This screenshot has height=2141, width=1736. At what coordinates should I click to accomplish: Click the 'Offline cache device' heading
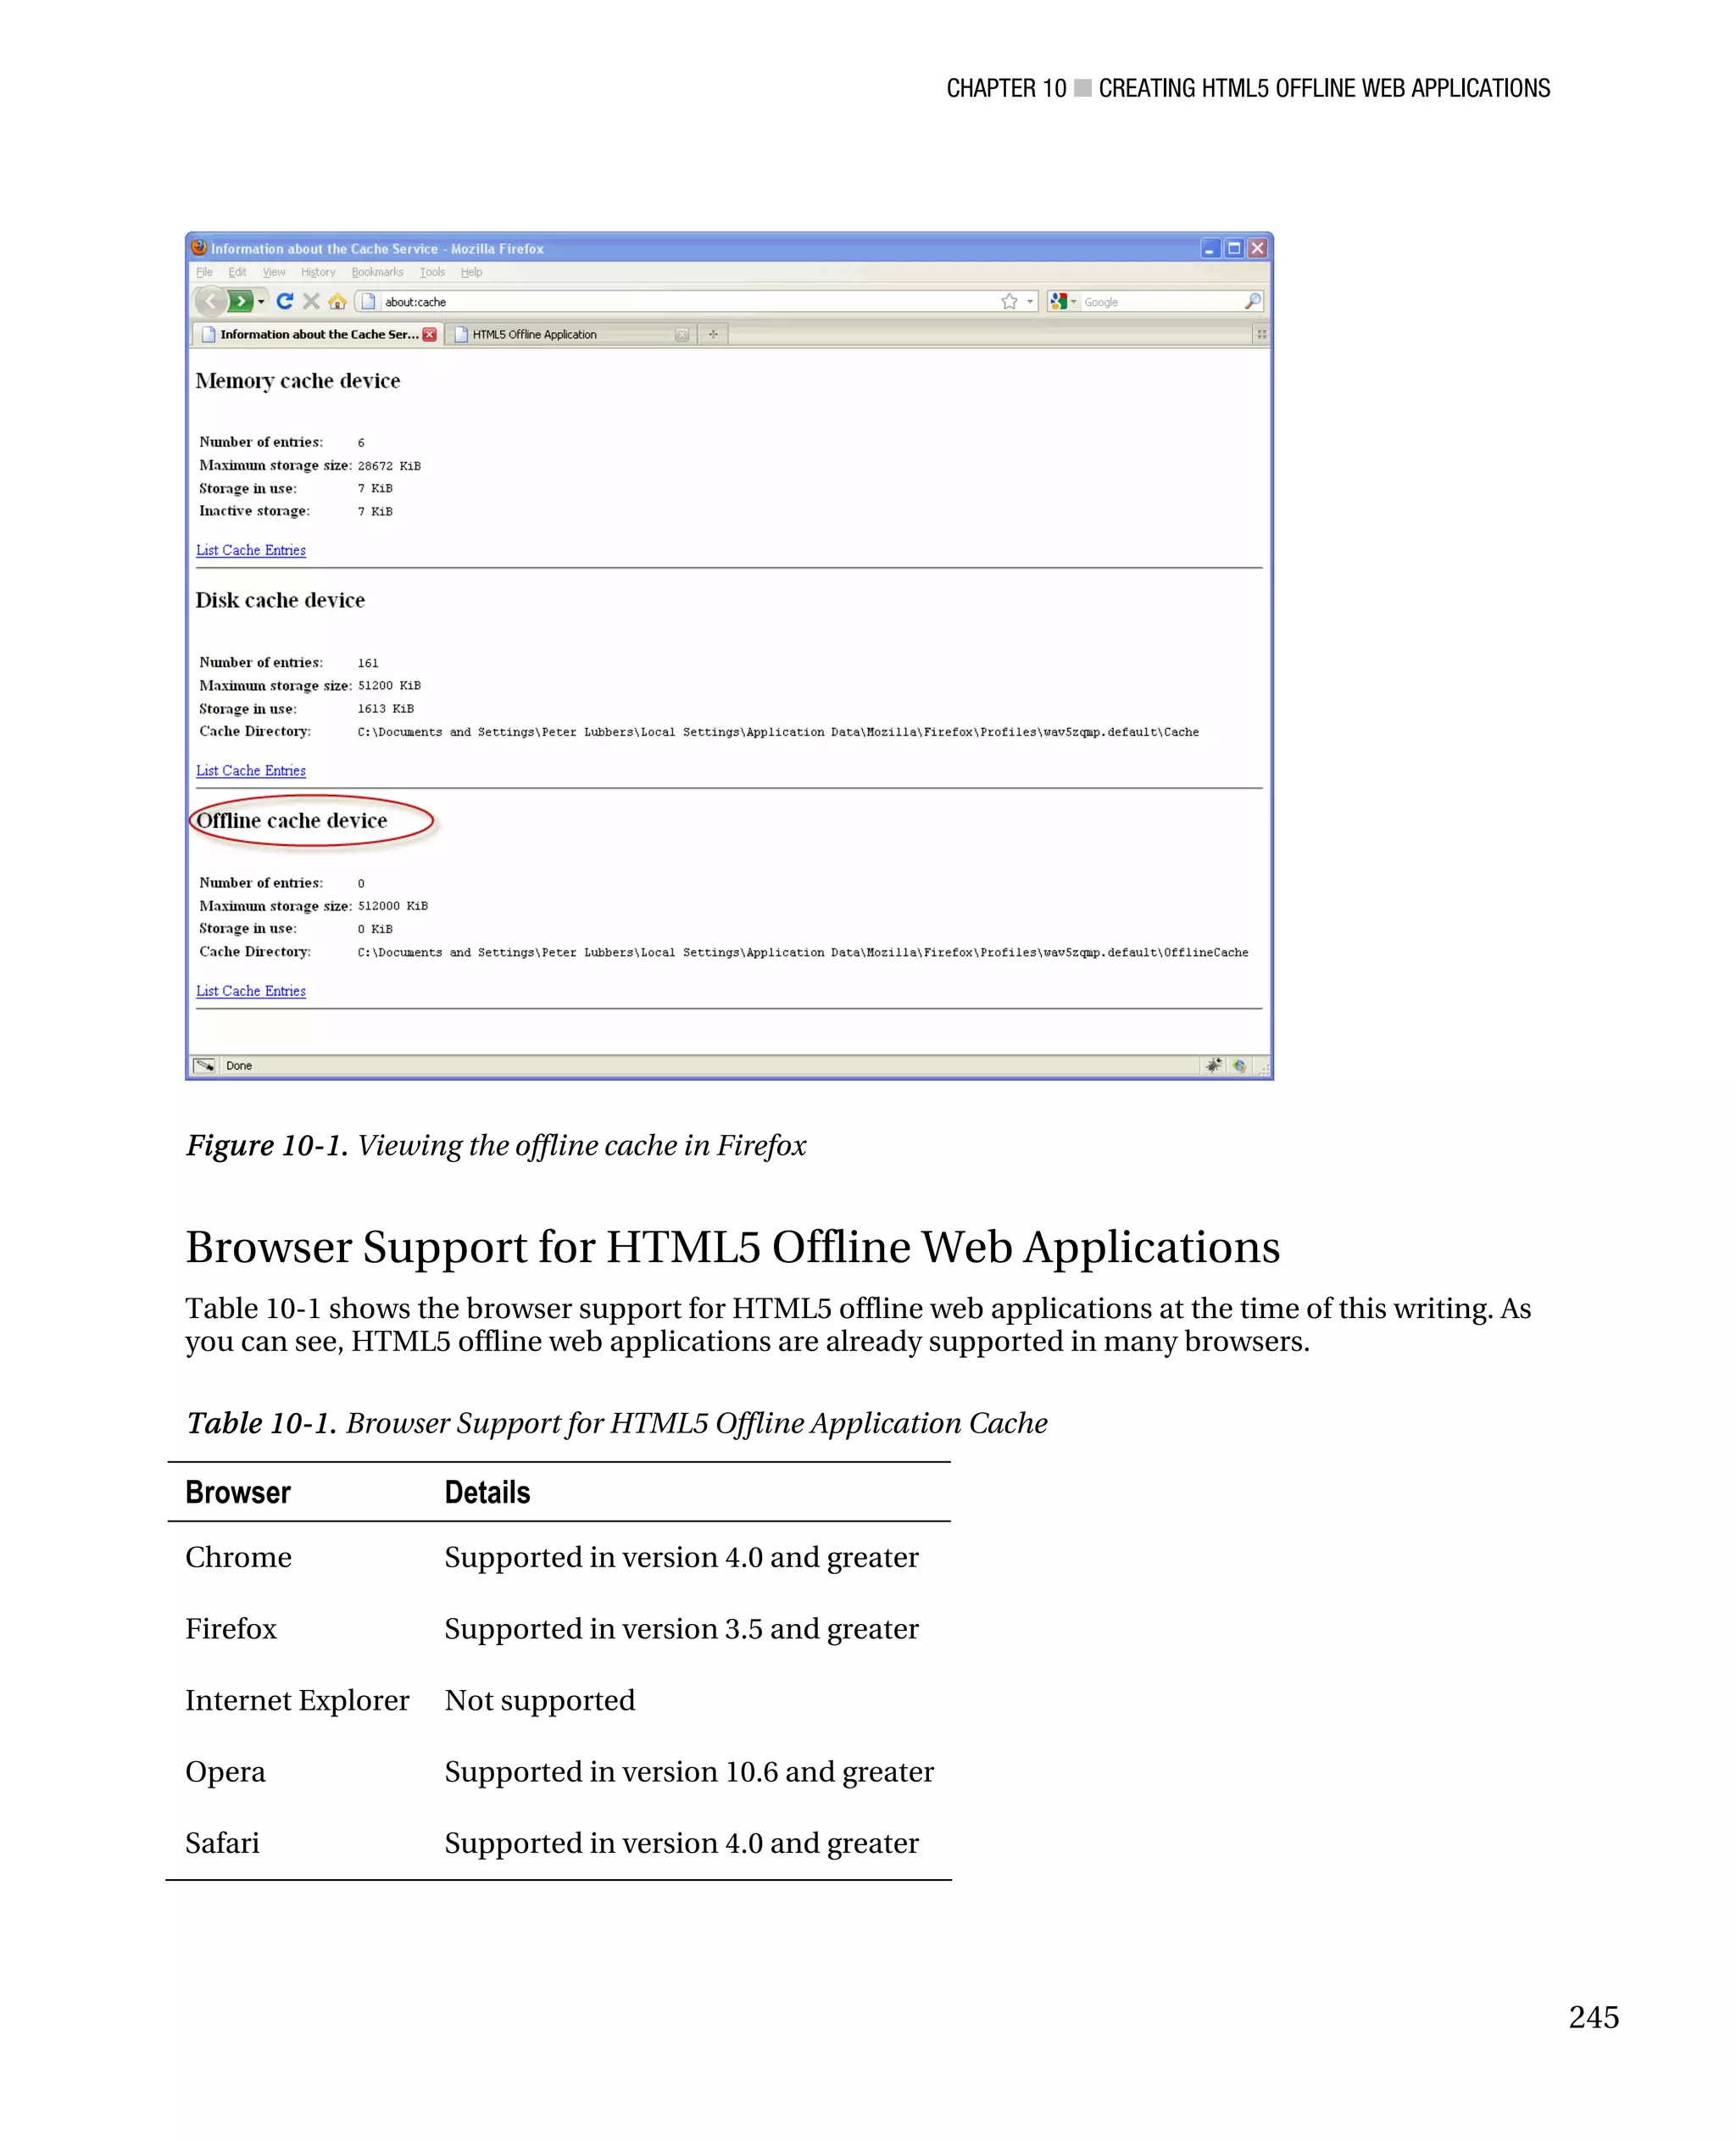tap(291, 820)
